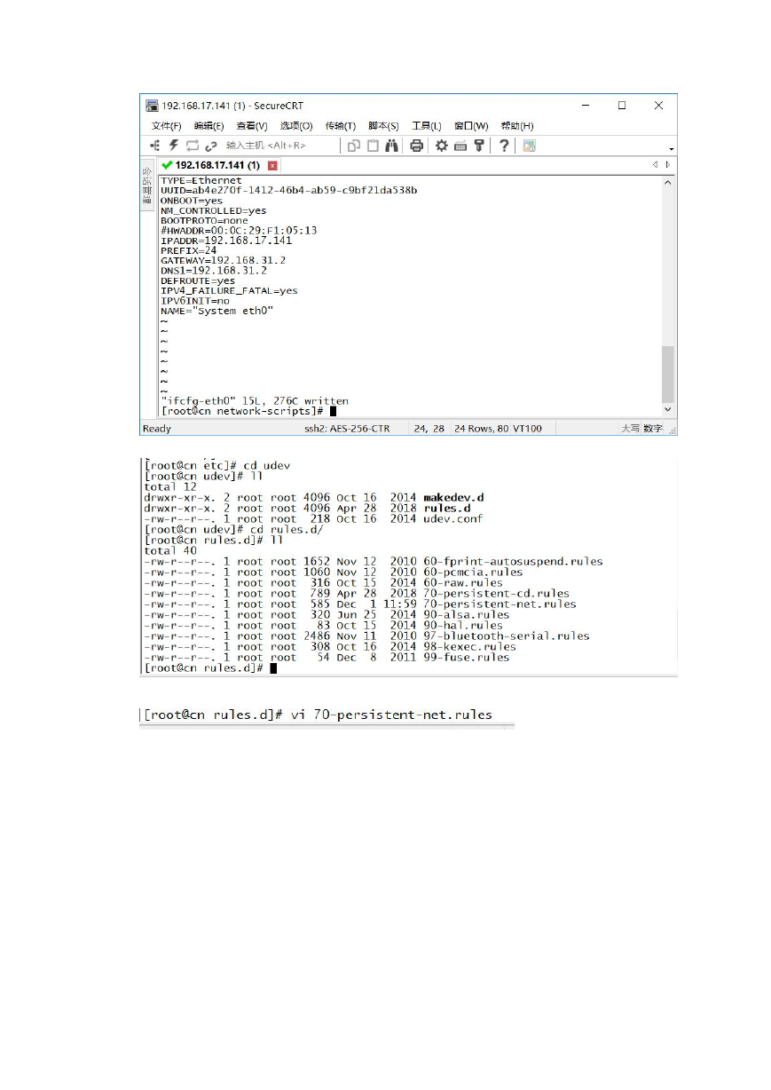Viewport: 771px width, 1090px height.
Task: Click the Quick Connect lightning icon
Action: [174, 146]
